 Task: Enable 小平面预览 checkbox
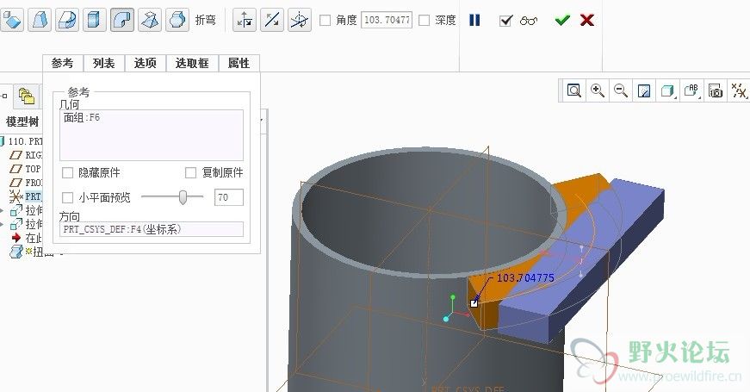(67, 197)
